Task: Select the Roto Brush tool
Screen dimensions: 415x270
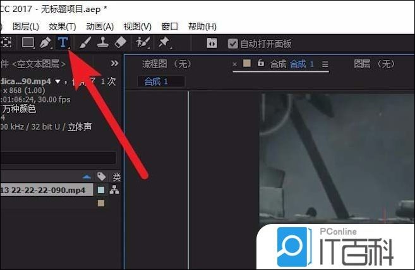Action: (x=143, y=42)
